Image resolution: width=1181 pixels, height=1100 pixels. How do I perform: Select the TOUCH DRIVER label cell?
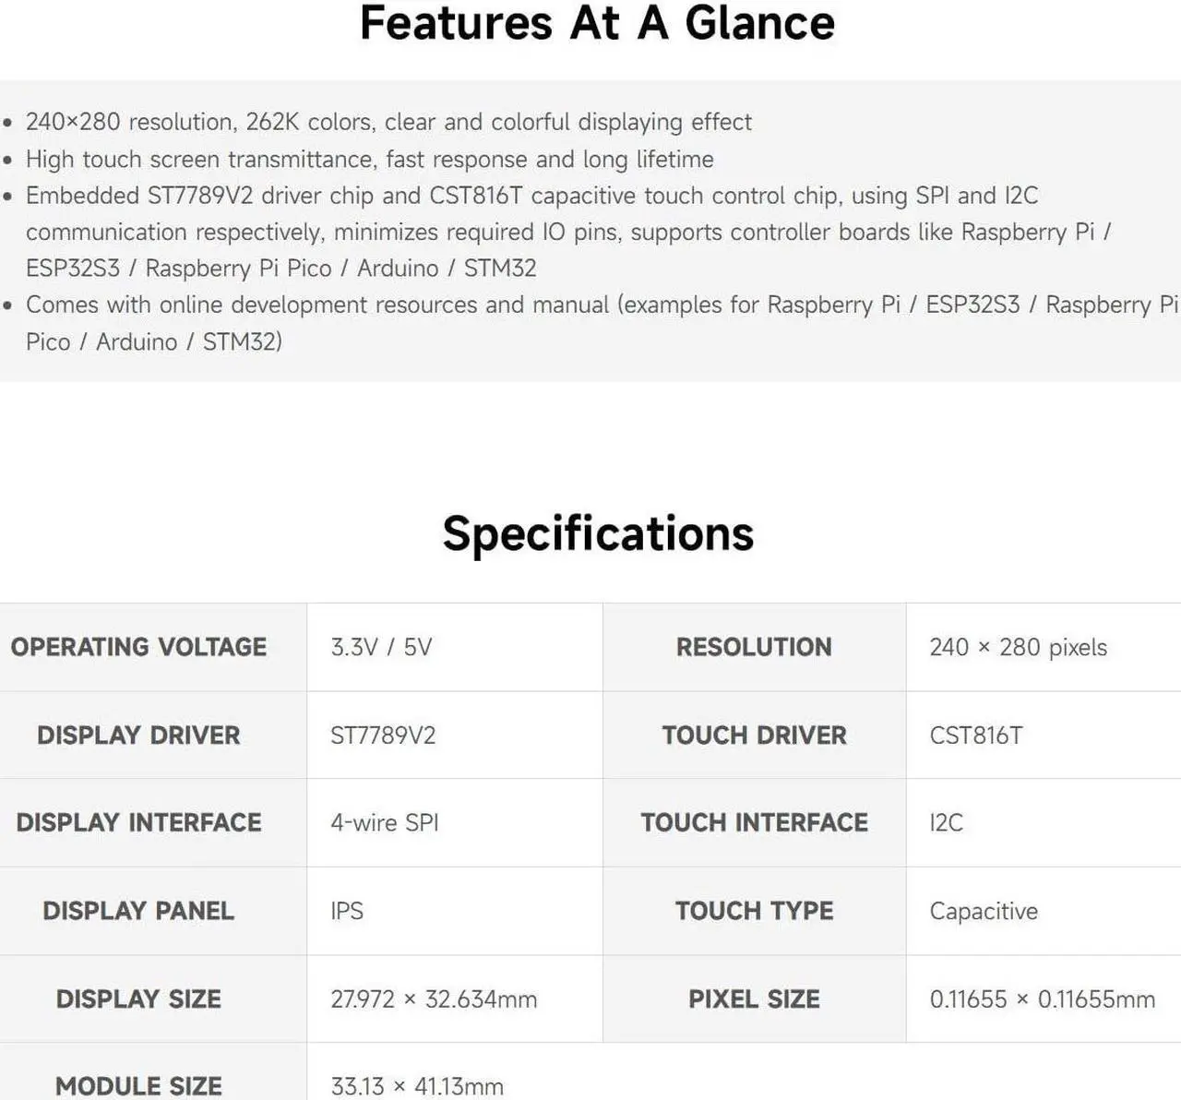754,735
